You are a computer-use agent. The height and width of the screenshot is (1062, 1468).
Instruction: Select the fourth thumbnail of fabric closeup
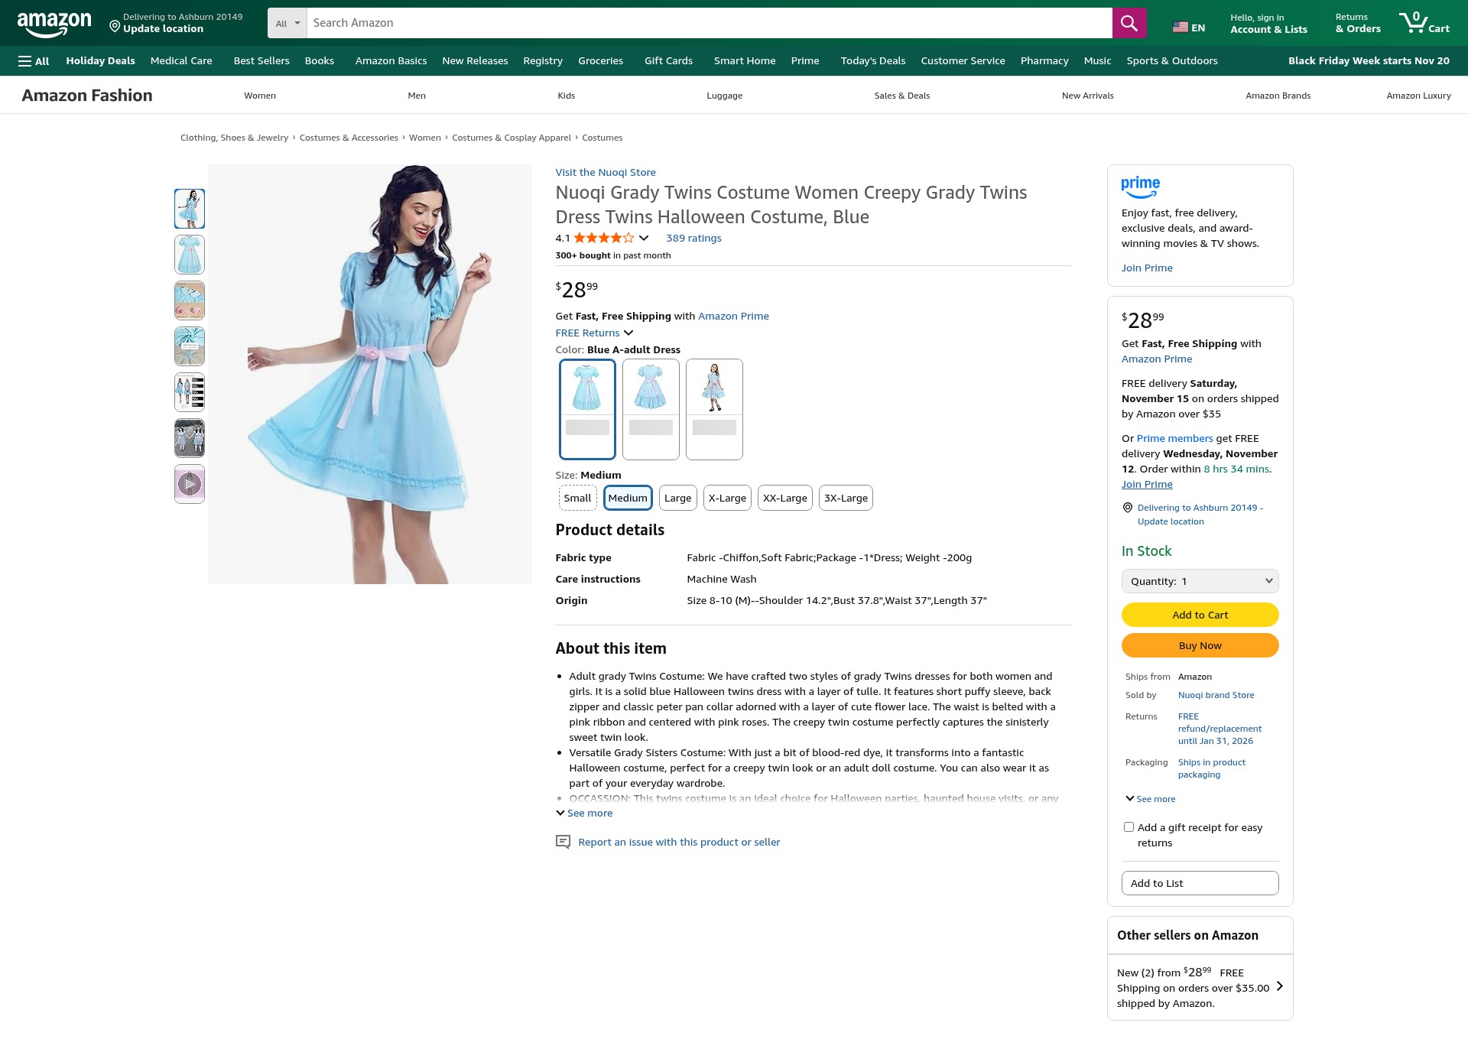pyautogui.click(x=190, y=346)
